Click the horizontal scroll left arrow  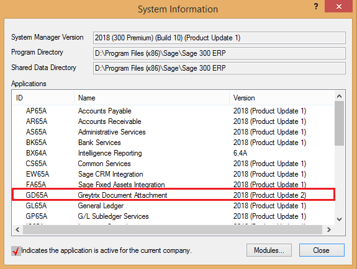[17, 230]
